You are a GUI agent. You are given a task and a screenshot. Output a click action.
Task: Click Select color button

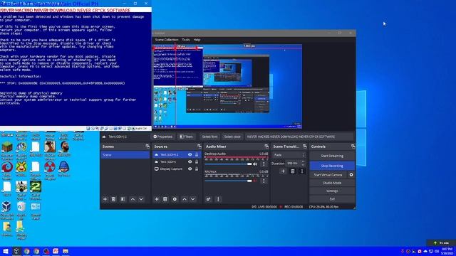232,137
